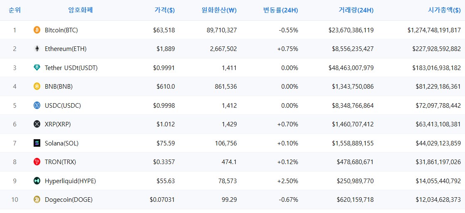The height and width of the screenshot is (213, 465).
Task: Select Hyperliquid price $55.63
Action: pyautogui.click(x=166, y=181)
